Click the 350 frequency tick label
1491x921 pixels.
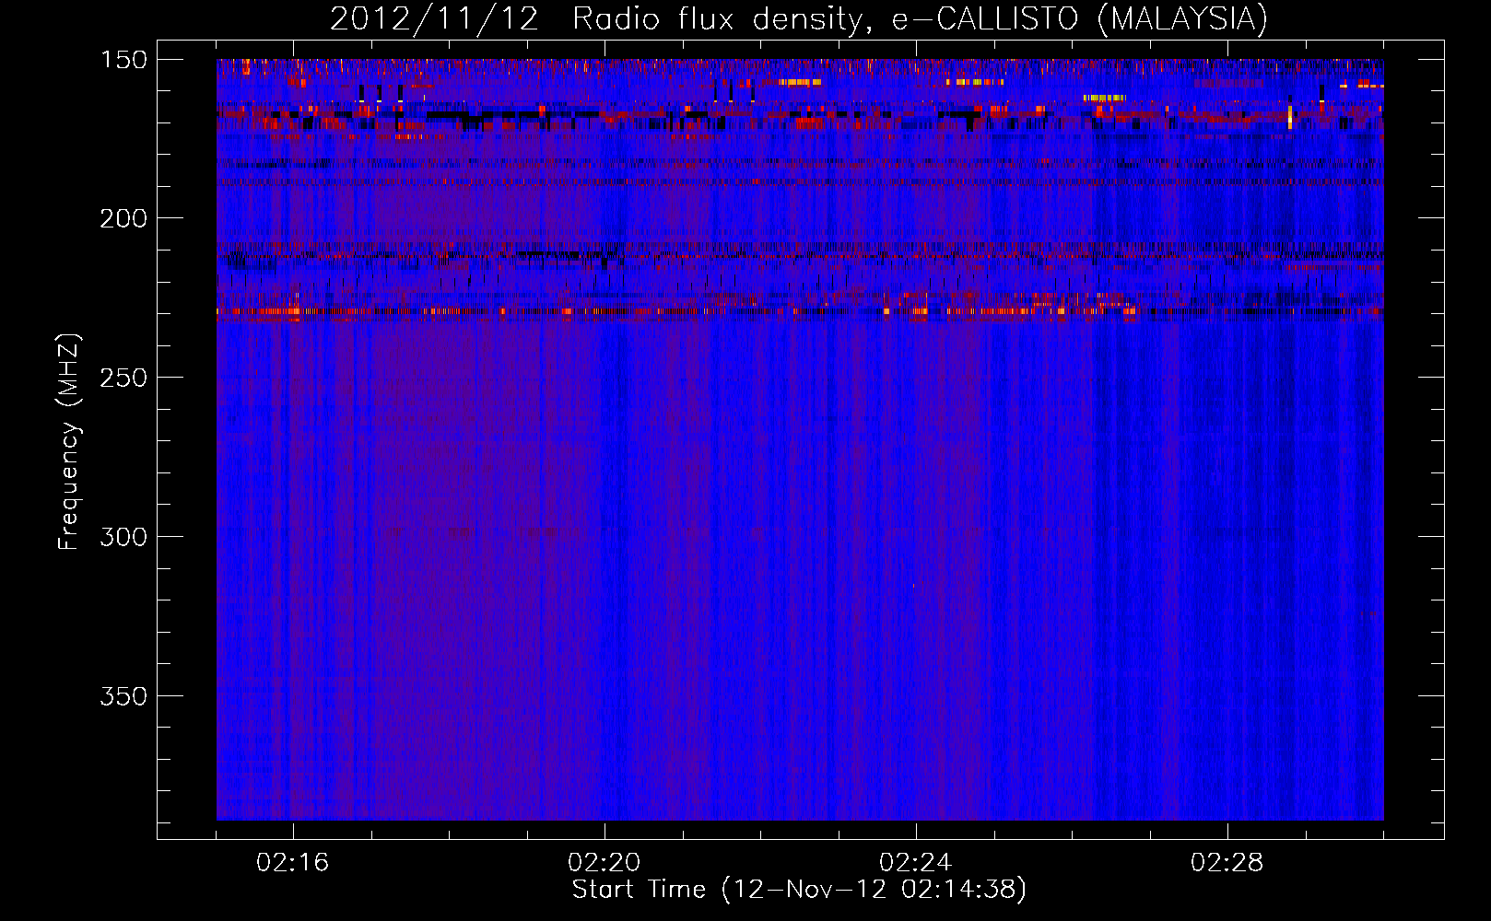point(123,696)
